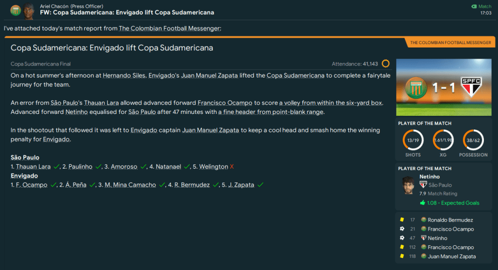This screenshot has height=270, width=498.
Task: Click the orange attendance ring icon
Action: pos(386,64)
